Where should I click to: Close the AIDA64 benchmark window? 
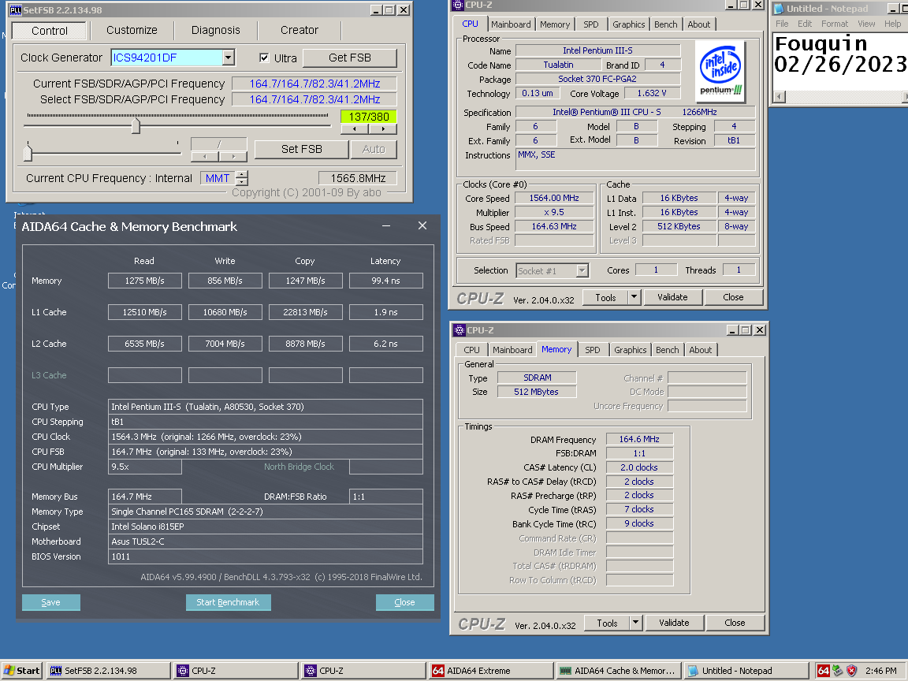422,226
